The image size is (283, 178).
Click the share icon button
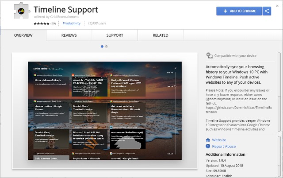[266, 11]
